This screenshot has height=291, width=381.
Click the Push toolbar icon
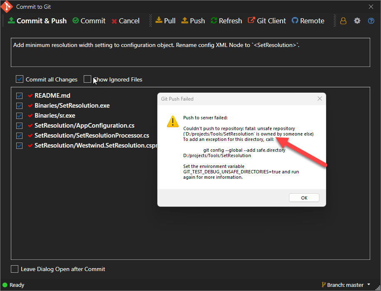192,20
